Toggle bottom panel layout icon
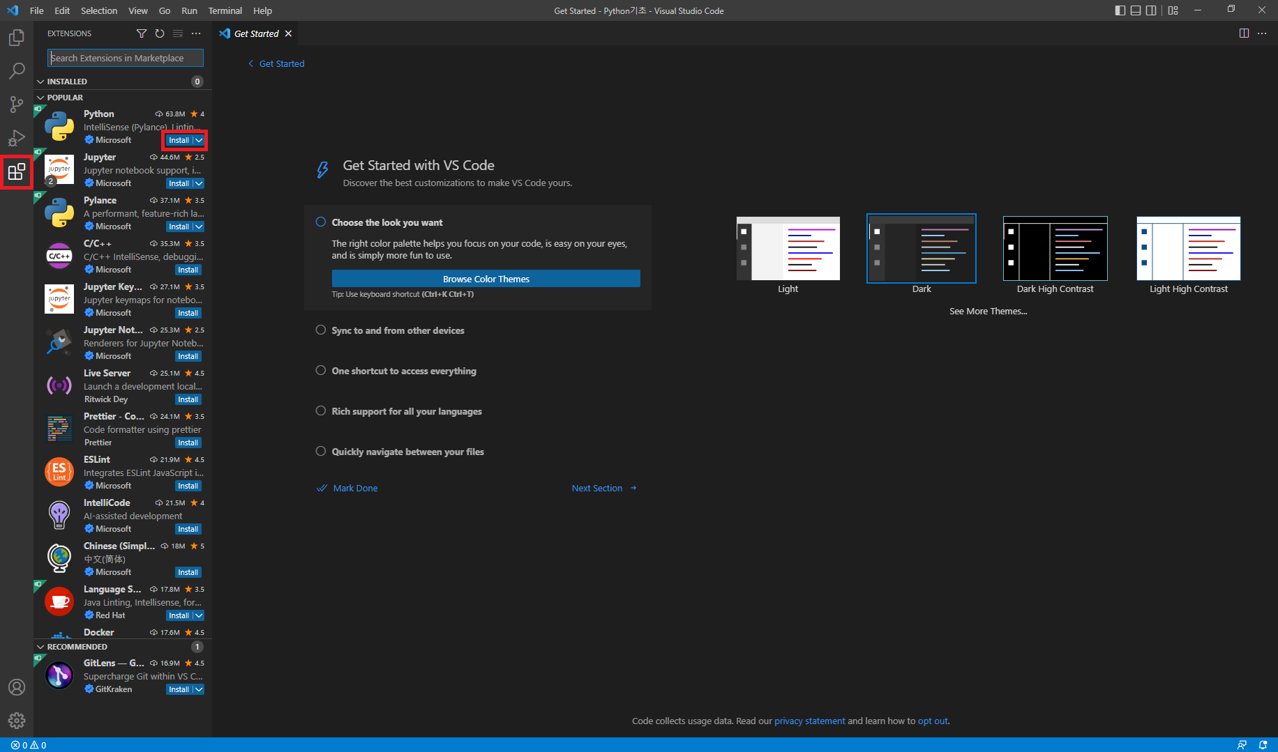 point(1136,10)
